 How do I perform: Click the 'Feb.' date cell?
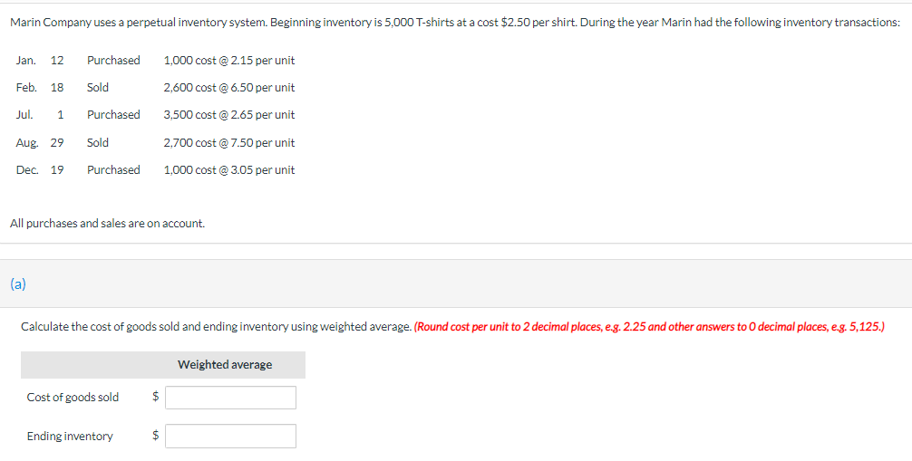pos(26,88)
